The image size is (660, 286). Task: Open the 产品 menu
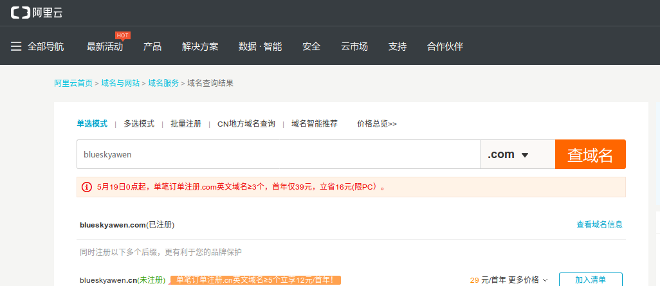152,46
